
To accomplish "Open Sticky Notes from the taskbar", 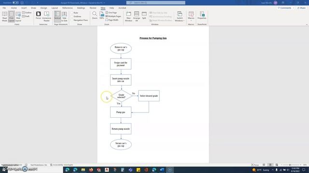I will coord(139,170).
